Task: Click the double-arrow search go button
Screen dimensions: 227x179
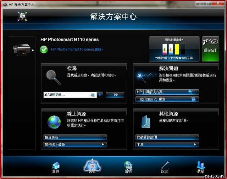Action: point(115,95)
